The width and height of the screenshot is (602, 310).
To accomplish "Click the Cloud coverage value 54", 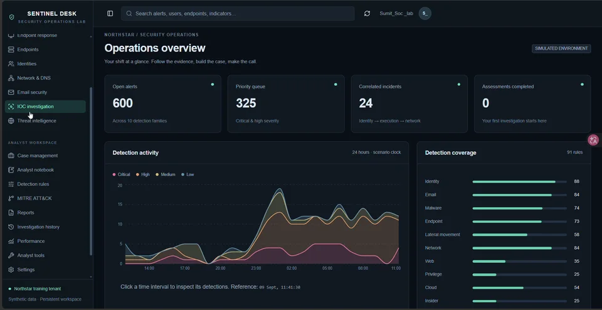I will pyautogui.click(x=577, y=287).
